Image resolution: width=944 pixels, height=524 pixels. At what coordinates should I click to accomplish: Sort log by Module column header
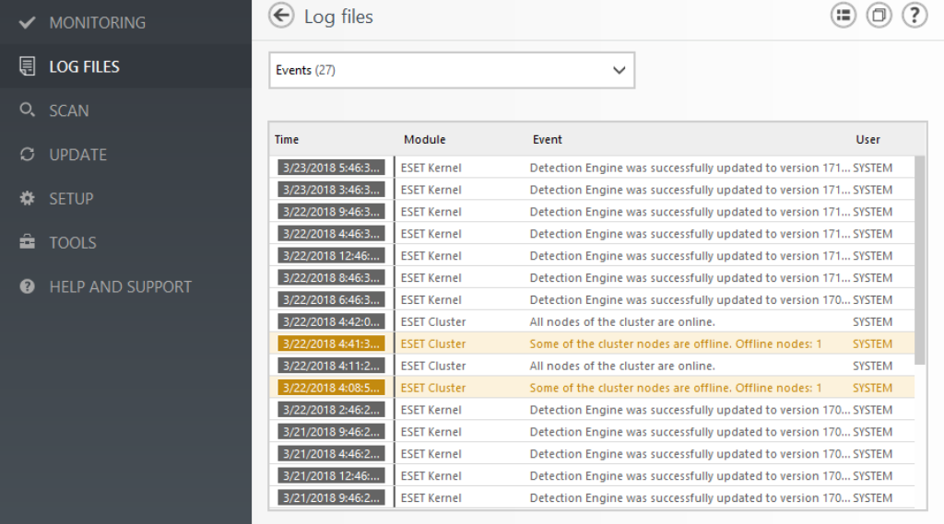click(x=424, y=140)
